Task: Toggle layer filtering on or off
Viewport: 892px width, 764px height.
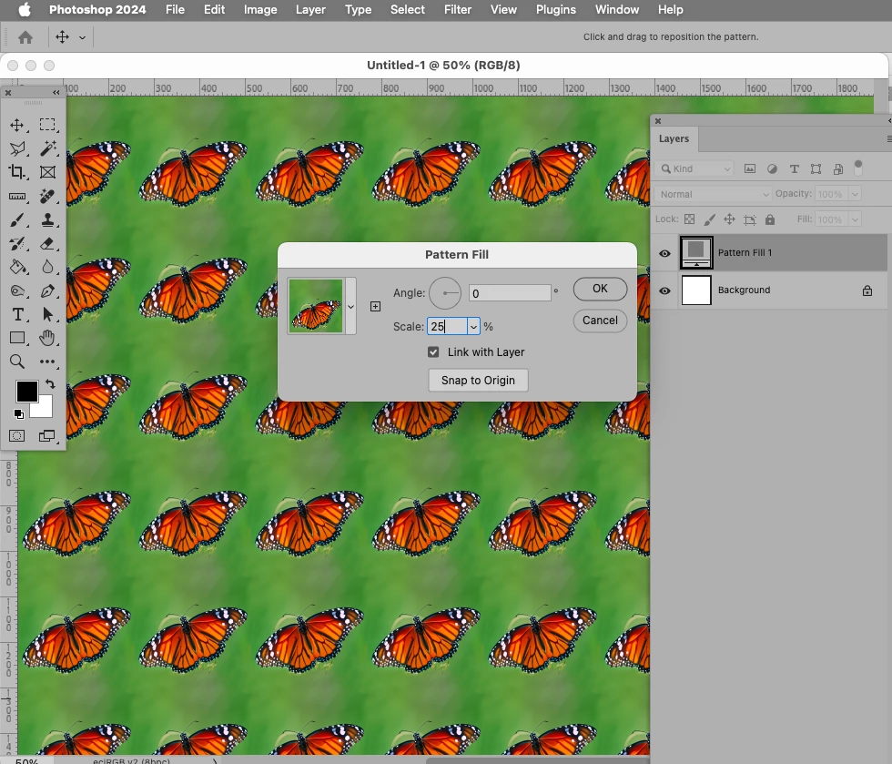Action: click(858, 168)
